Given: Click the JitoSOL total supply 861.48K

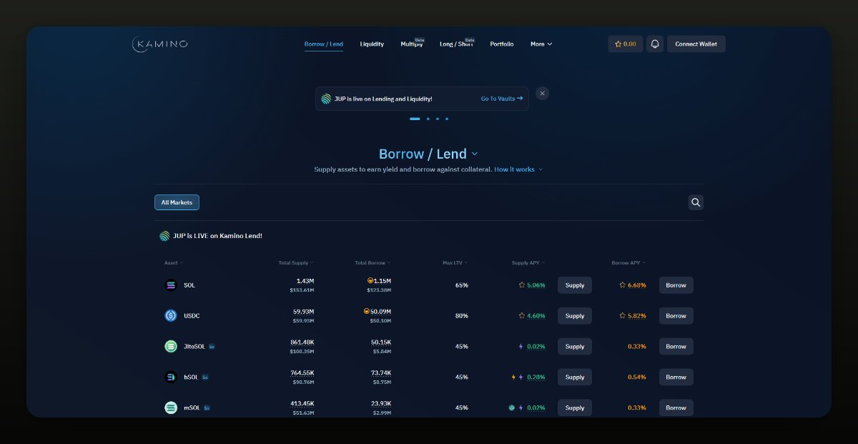Looking at the screenshot, I should click(x=301, y=342).
